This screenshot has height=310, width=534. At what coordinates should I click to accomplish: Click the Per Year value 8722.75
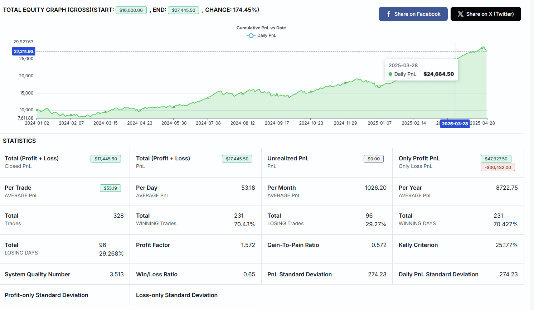coord(507,188)
